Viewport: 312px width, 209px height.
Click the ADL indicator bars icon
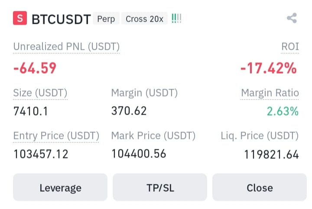pyautogui.click(x=176, y=19)
